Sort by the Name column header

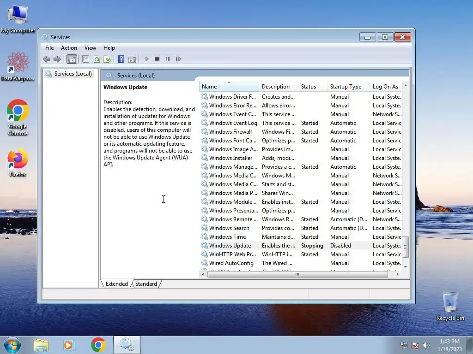[229, 87]
